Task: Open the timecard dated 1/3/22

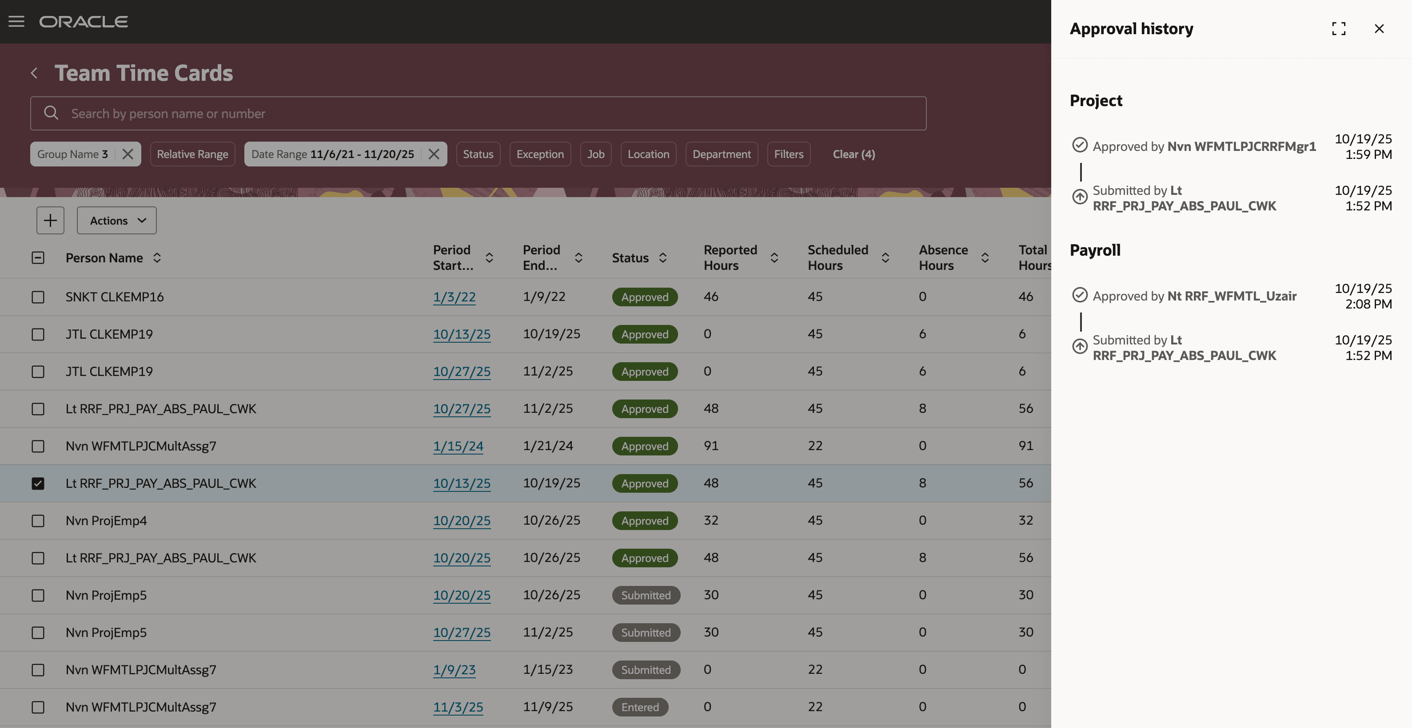Action: pos(455,297)
